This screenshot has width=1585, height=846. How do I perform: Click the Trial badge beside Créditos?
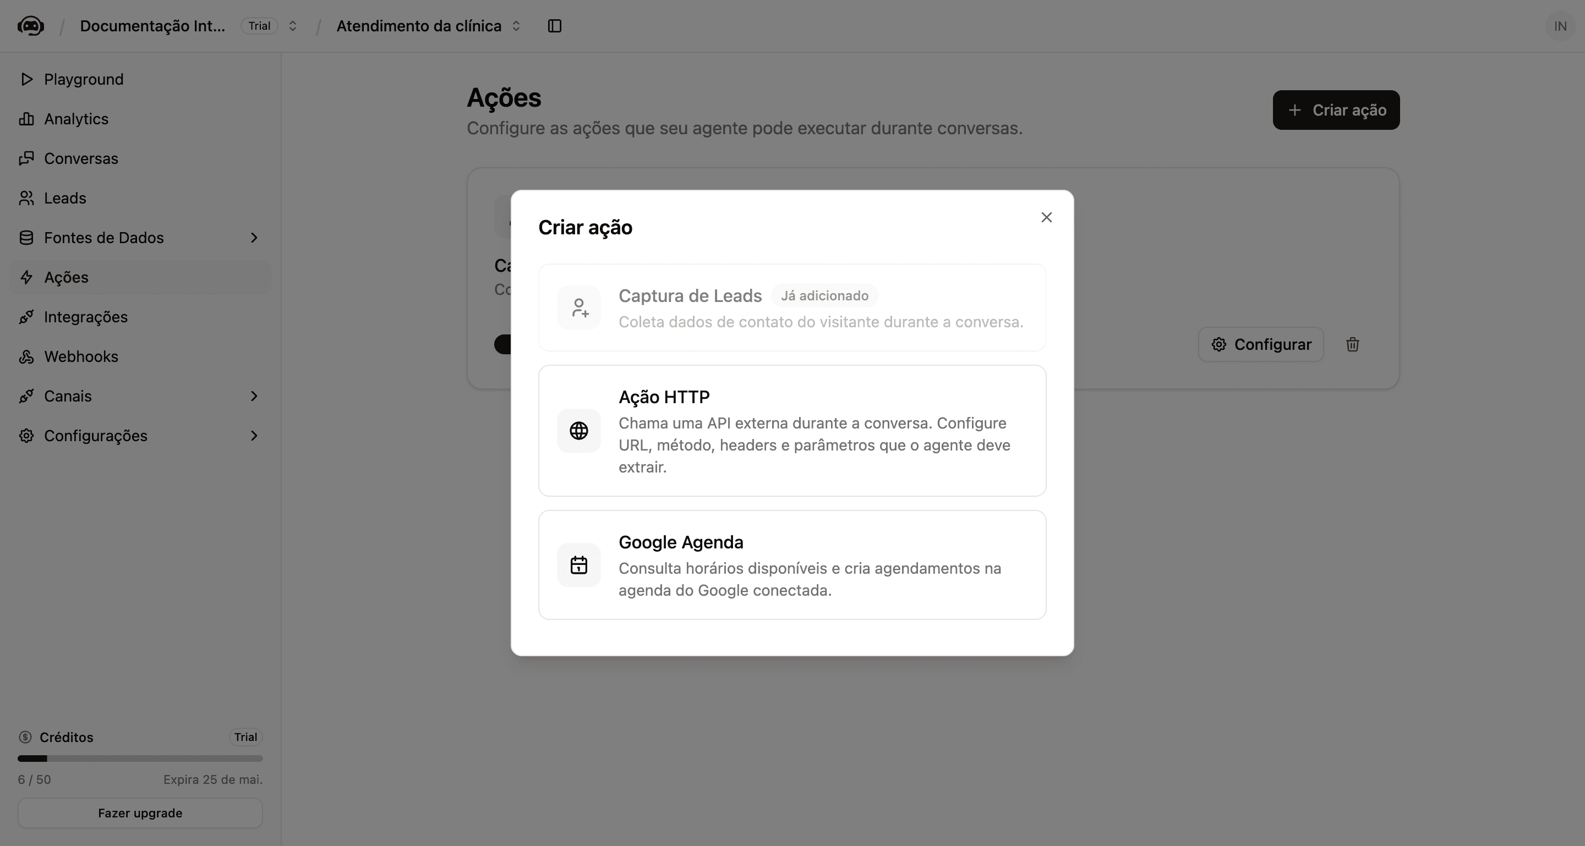tap(245, 737)
